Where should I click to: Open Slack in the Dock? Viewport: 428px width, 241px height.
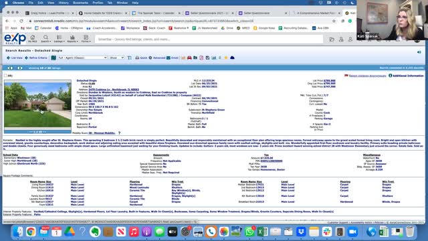point(327,232)
